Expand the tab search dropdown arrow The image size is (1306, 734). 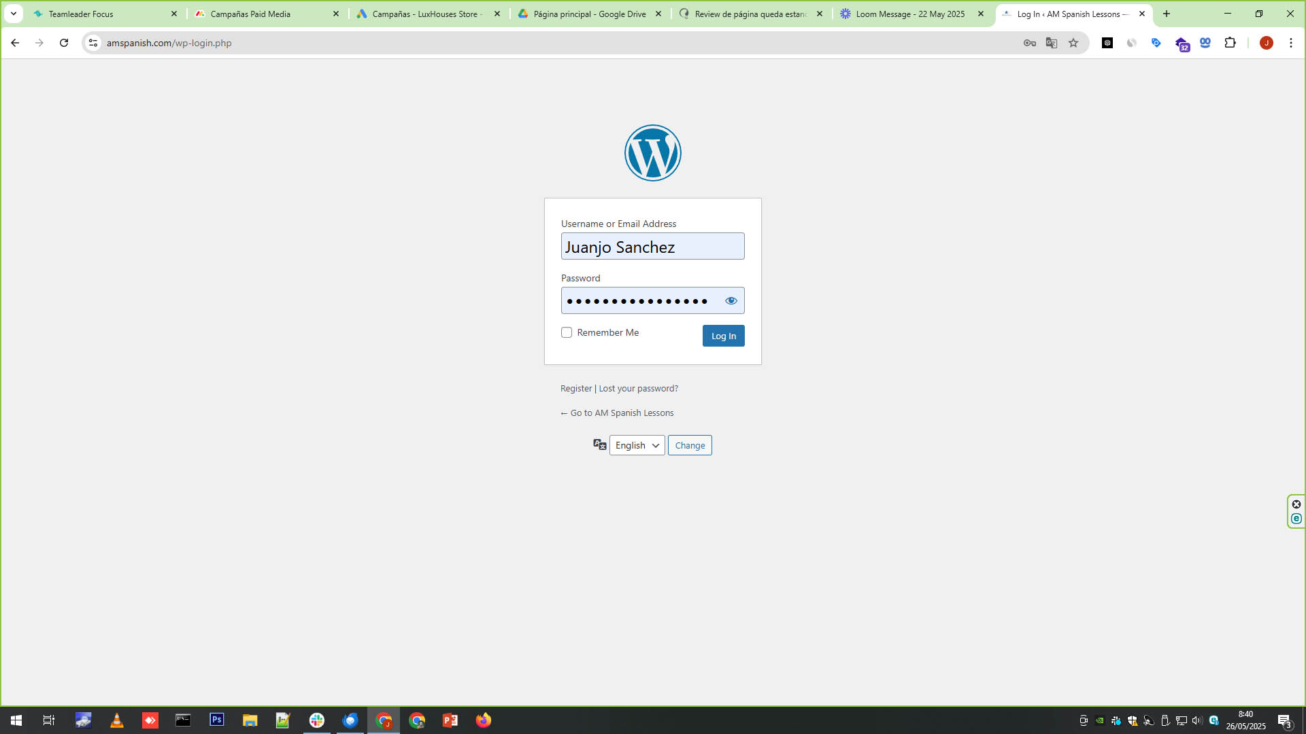13,14
